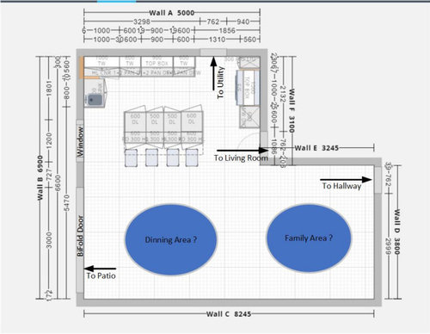Viewport: 430px width, 334px height.
Task: Select the 5470 vertical dimension value
Action: pos(67,202)
